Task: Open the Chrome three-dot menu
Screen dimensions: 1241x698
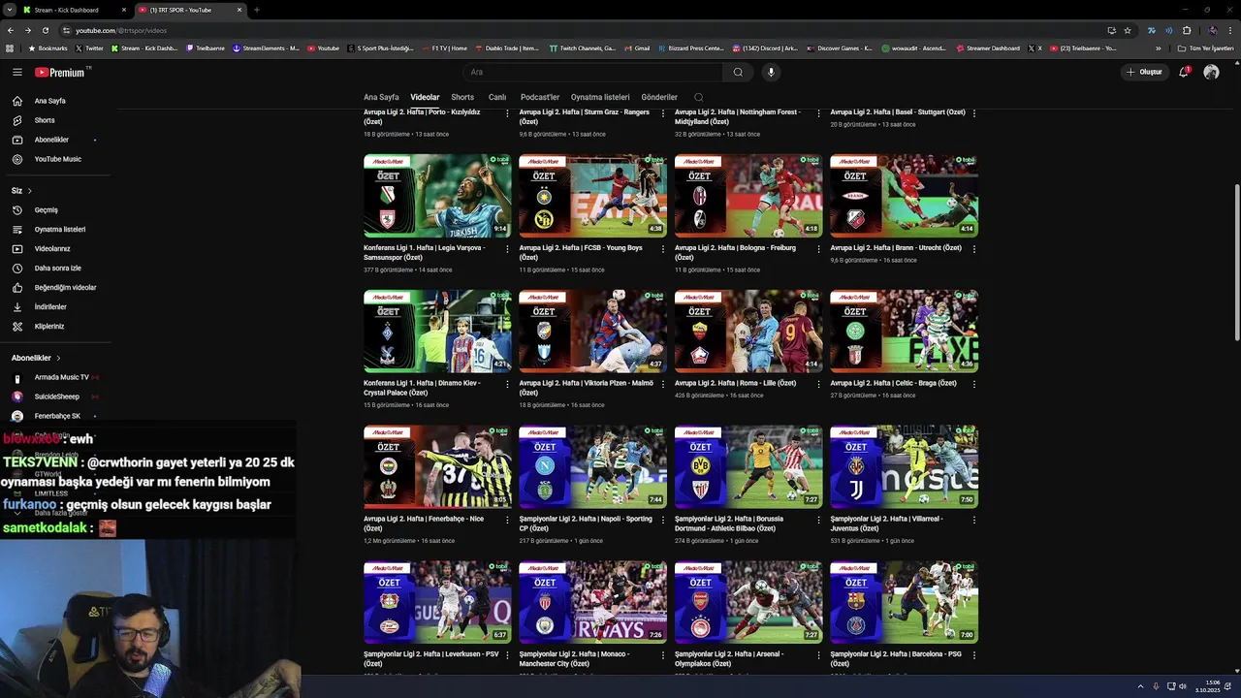Action: pos(1231,30)
